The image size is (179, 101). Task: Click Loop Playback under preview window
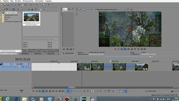[x=119, y=49]
